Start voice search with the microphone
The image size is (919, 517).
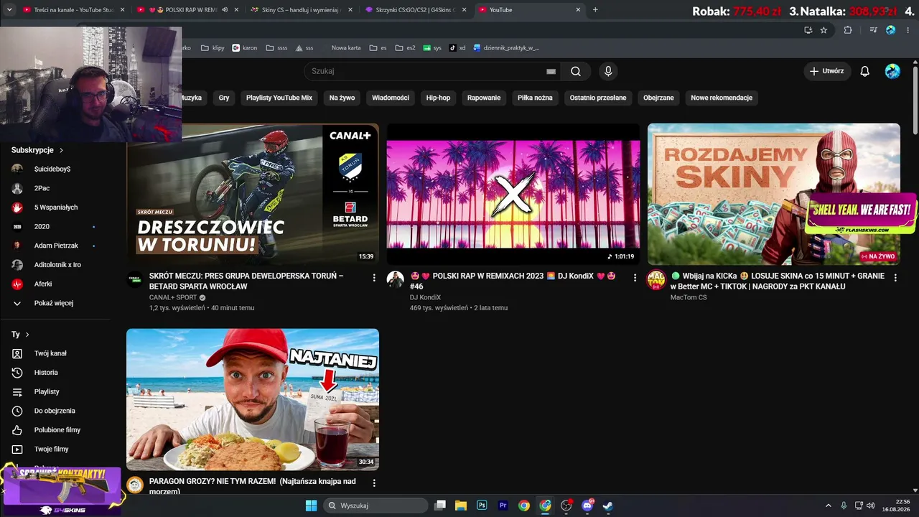[x=608, y=71]
